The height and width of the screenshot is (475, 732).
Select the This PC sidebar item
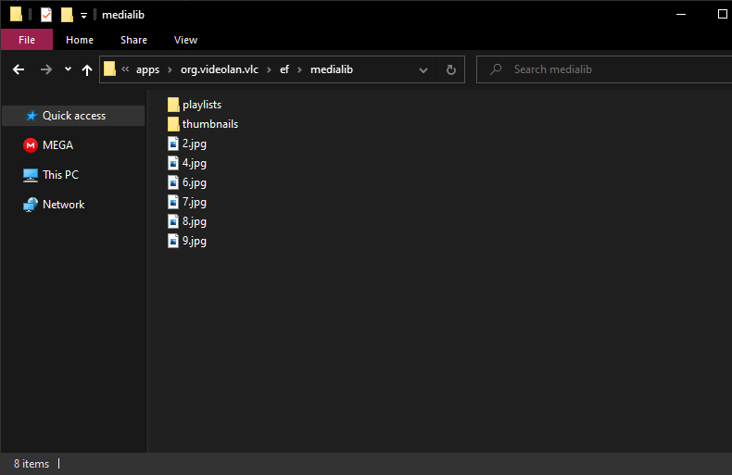(60, 175)
